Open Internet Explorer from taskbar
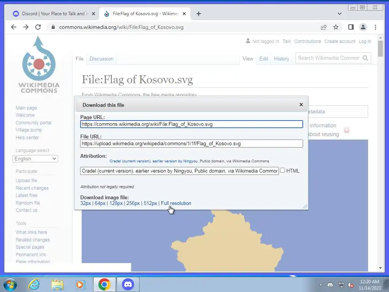This screenshot has height=292, width=389. [34, 284]
